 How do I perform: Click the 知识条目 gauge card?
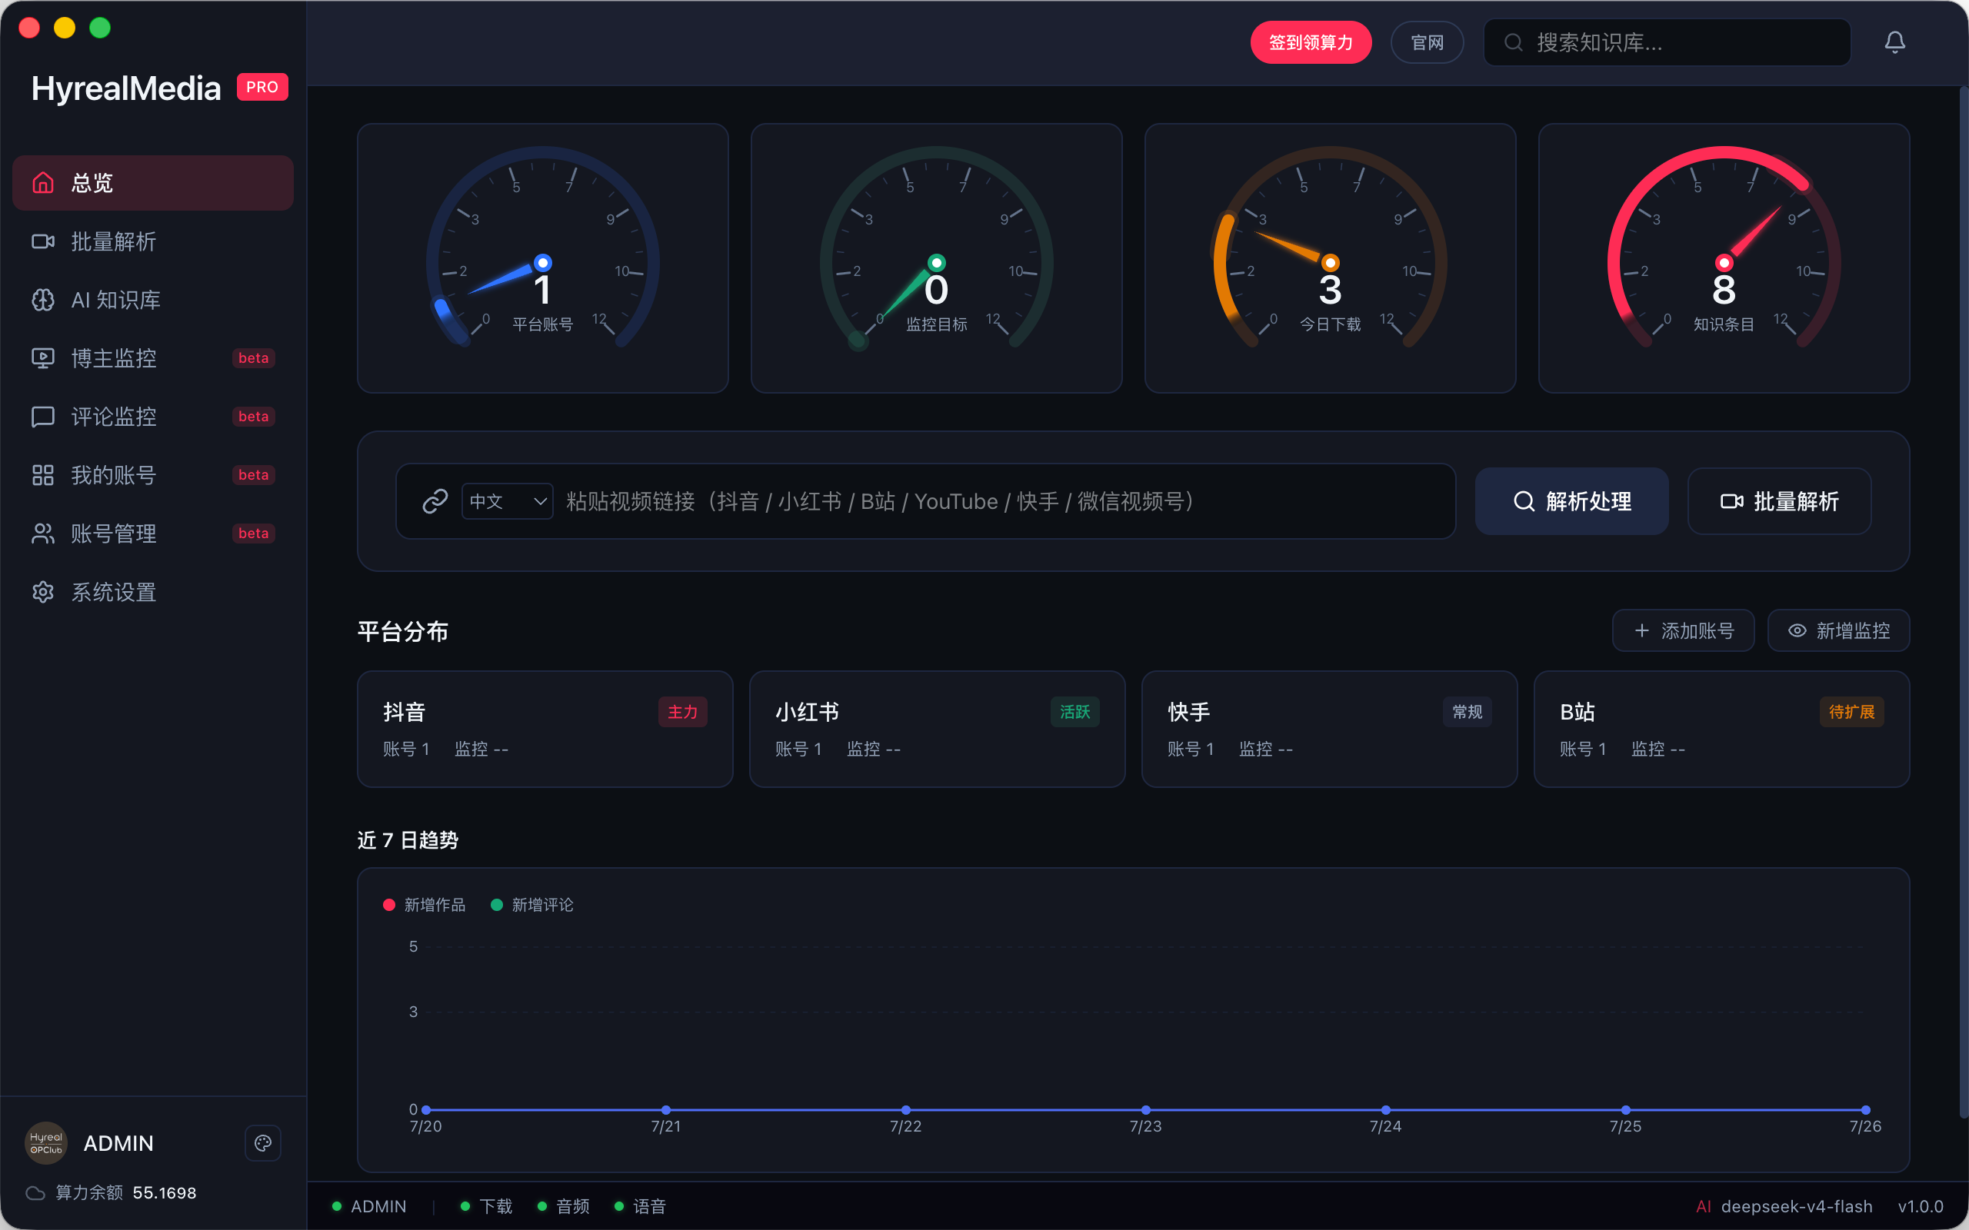click(1724, 258)
